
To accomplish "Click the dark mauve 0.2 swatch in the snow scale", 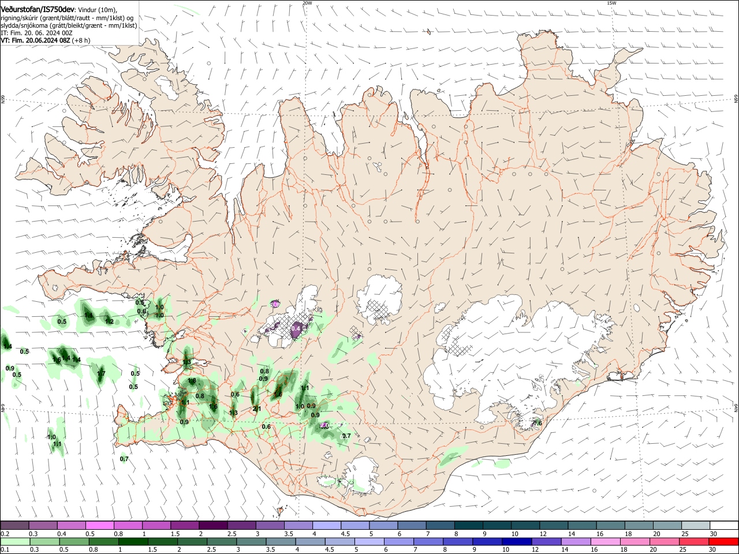I will click(x=14, y=526).
